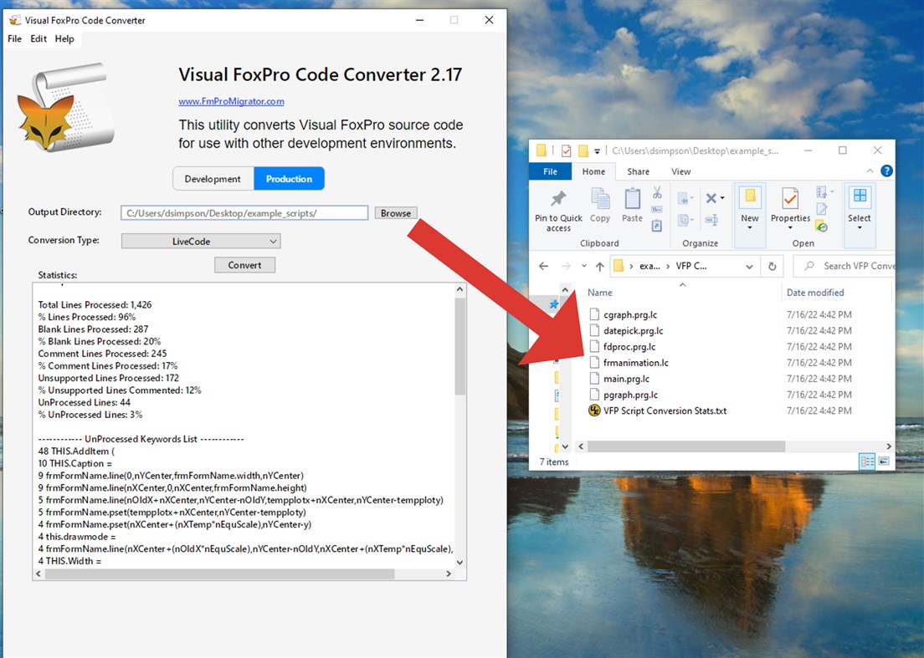Click the Statistics vertical scrollbar thumb
Viewport: 924px width, 658px height.
460,346
